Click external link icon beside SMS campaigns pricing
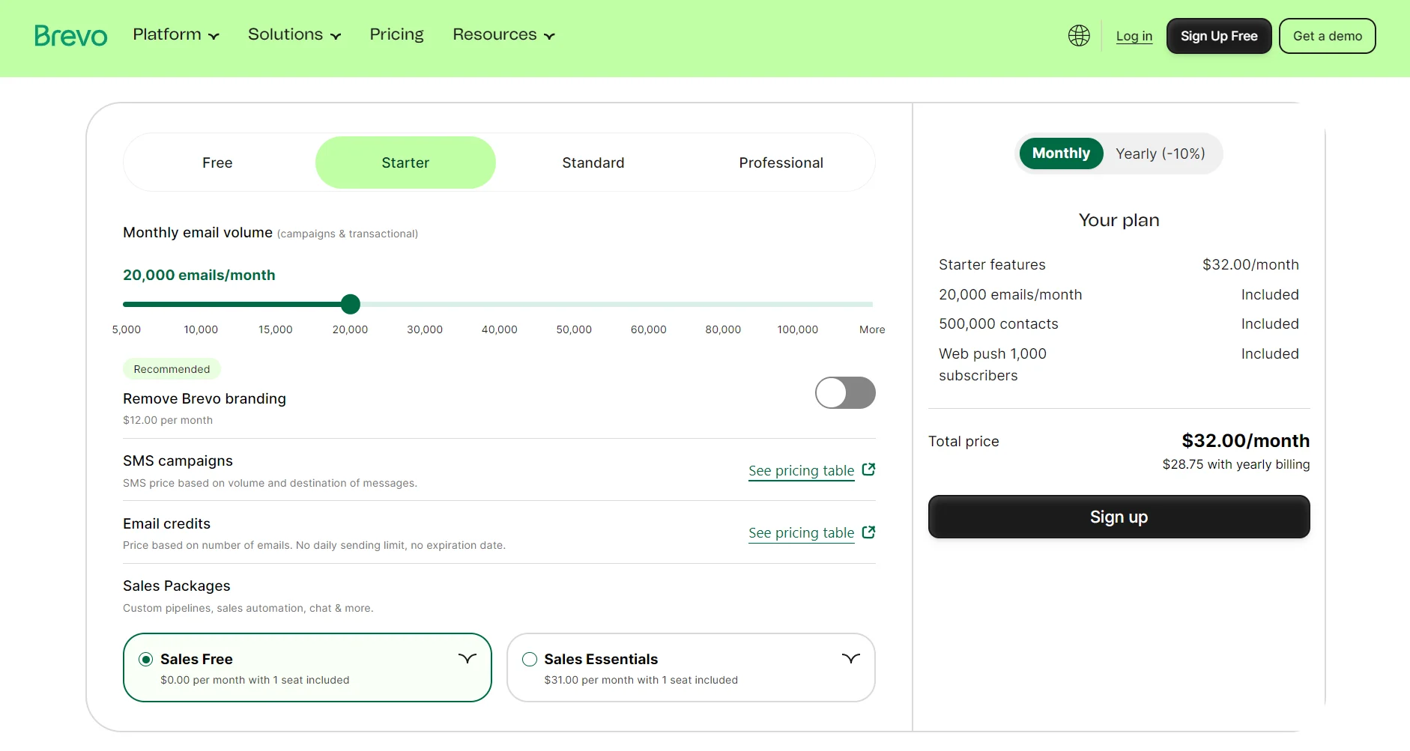 coord(868,469)
